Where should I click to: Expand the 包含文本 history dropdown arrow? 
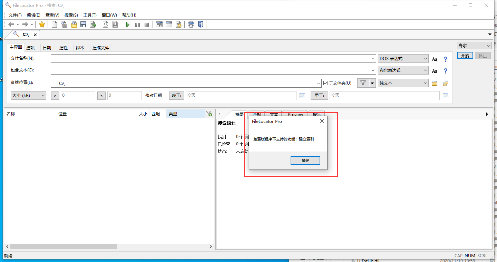pos(373,70)
